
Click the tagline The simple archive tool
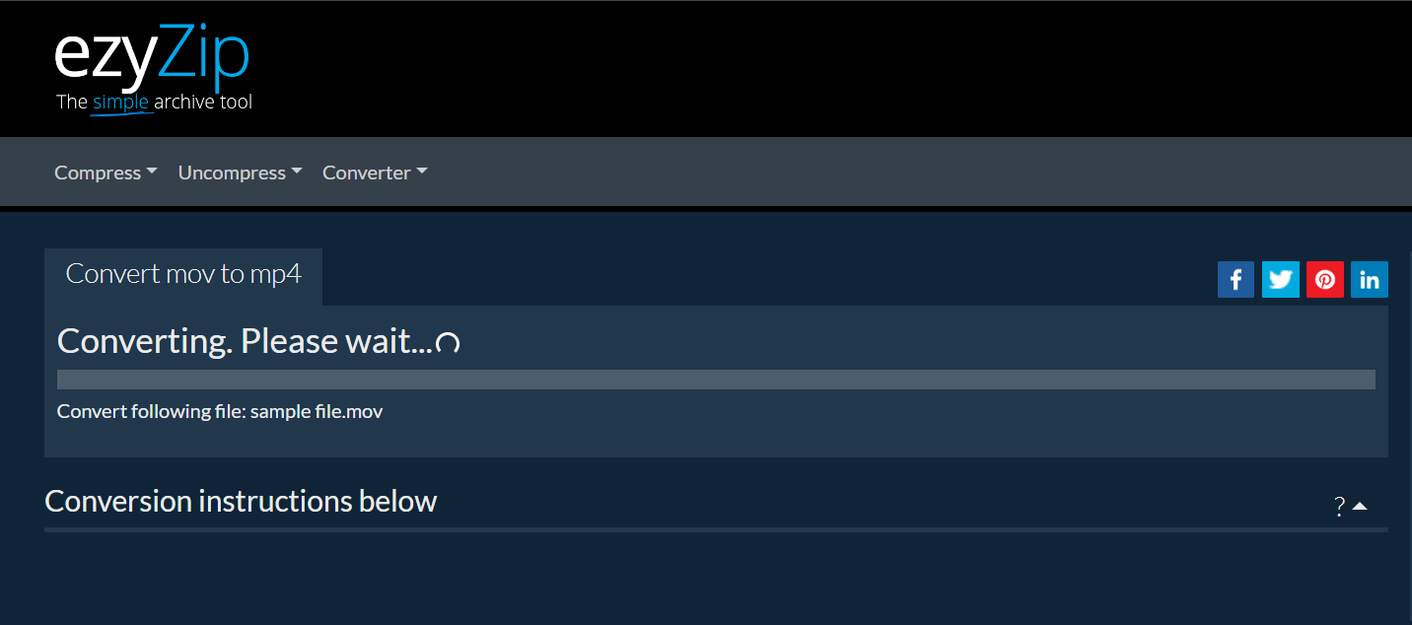154,102
